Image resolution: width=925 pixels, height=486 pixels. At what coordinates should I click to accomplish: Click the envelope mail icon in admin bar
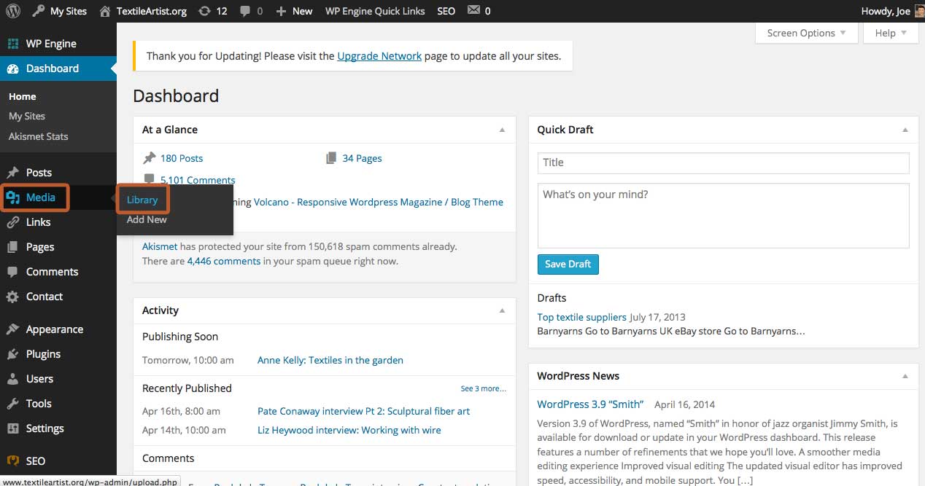pos(473,10)
